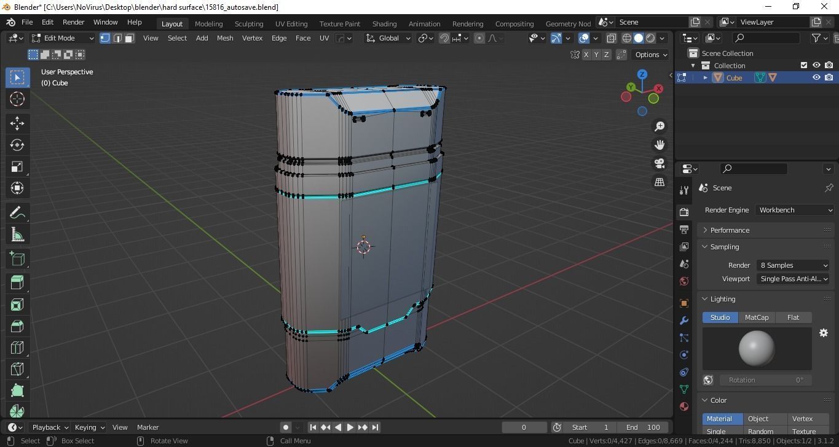Click the End frame 100 field
The image size is (839, 447).
click(644, 427)
